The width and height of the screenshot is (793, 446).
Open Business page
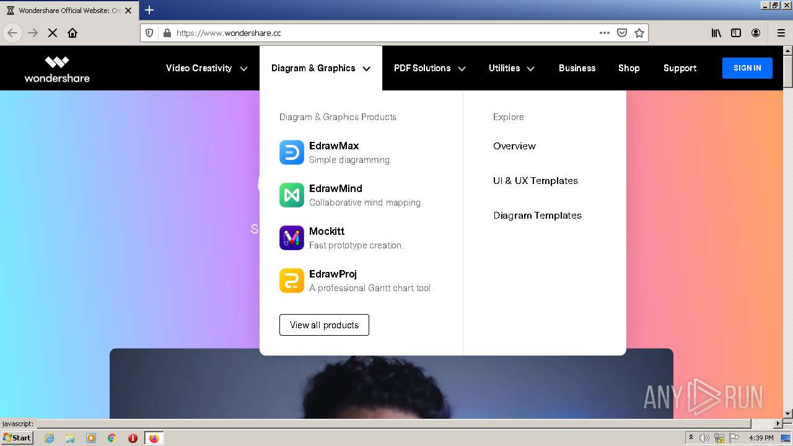point(577,68)
